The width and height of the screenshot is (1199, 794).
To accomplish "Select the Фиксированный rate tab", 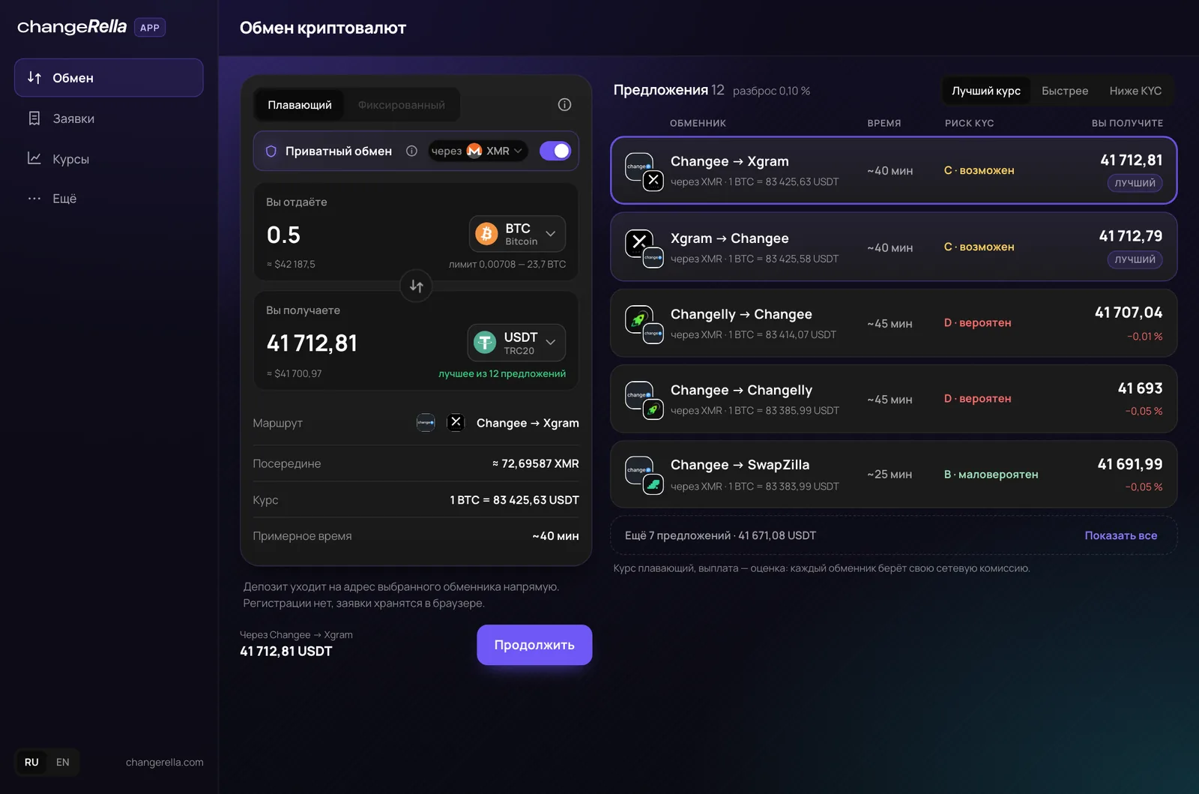I will pos(401,105).
